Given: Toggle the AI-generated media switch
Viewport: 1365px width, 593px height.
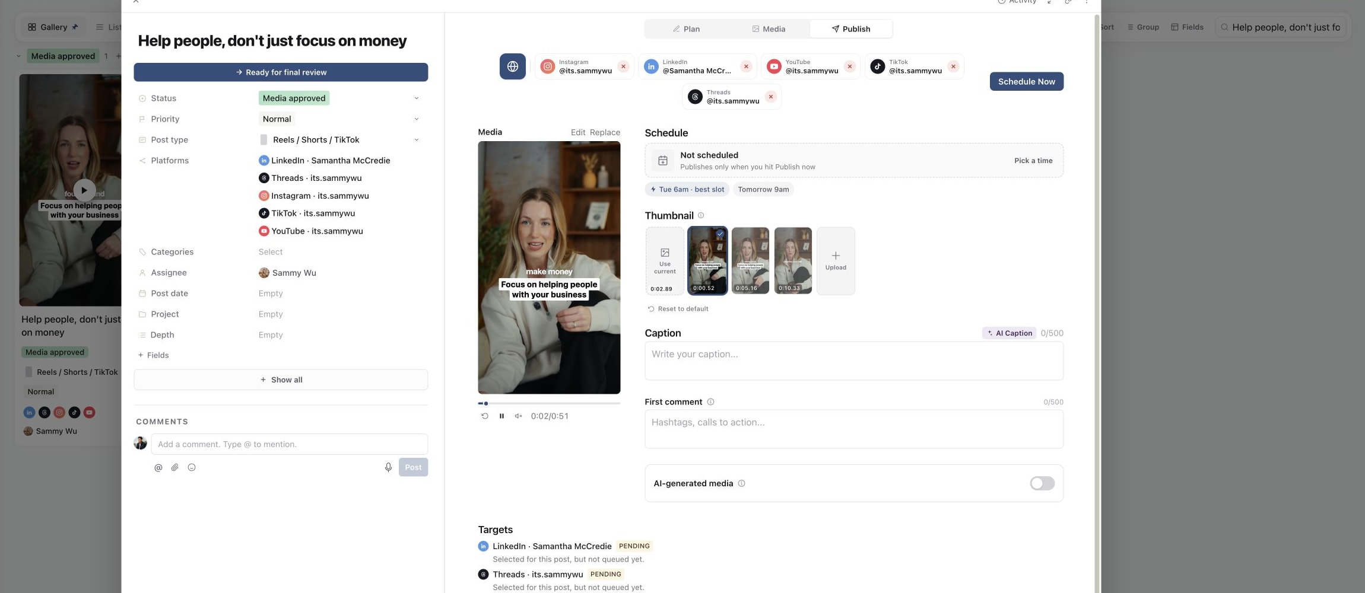Looking at the screenshot, I should coord(1042,483).
